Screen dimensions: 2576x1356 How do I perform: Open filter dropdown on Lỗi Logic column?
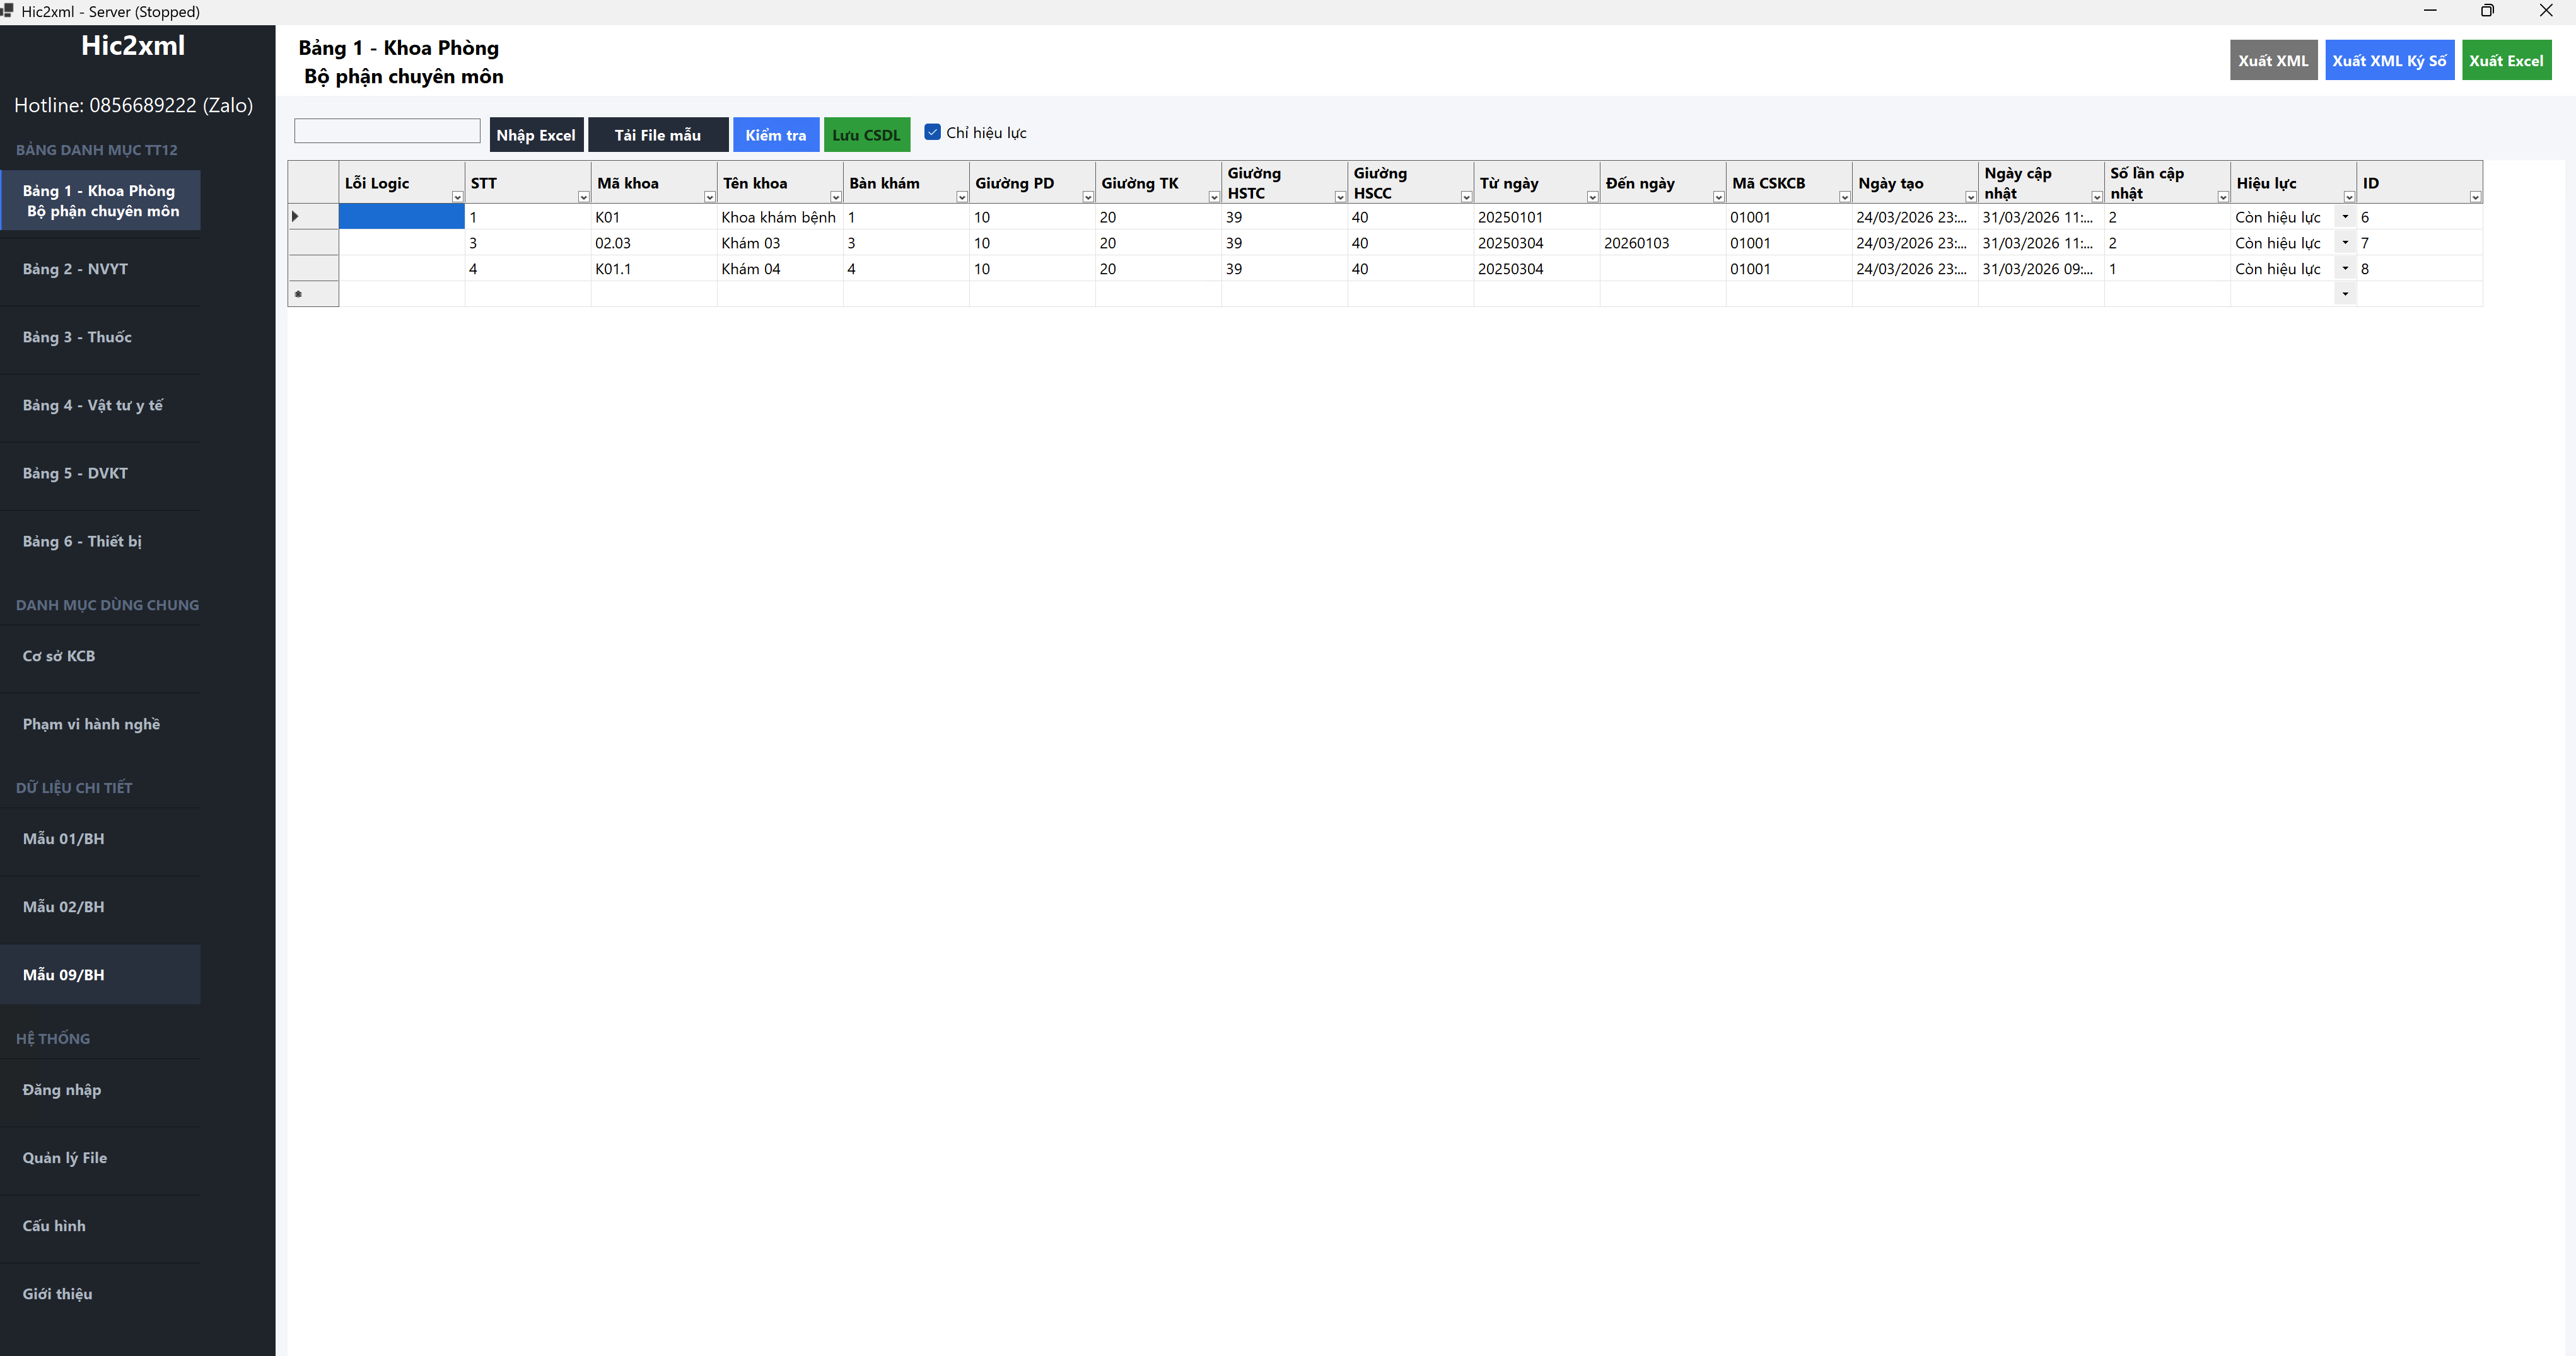point(457,197)
